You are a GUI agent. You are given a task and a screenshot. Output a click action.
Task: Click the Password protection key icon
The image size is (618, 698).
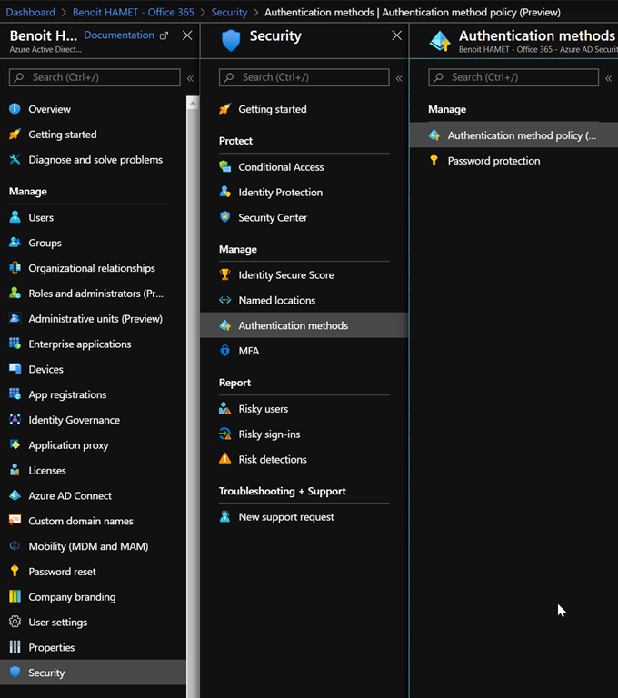coord(434,161)
